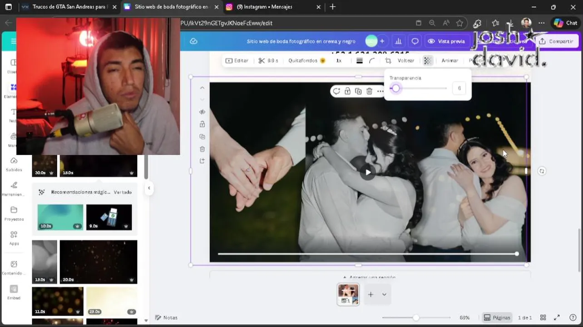Open the Proyectos folder in sidebar

coord(14,213)
